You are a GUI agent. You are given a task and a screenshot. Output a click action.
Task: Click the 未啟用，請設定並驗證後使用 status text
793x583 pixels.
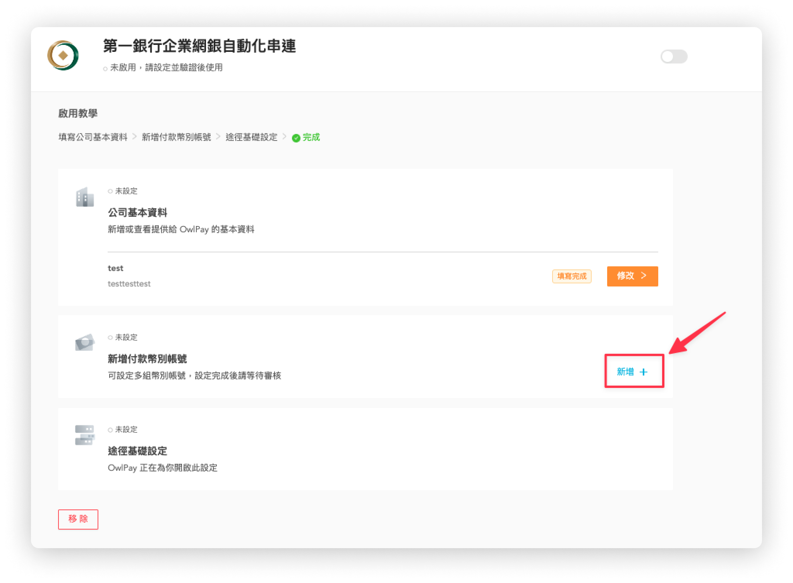point(166,68)
